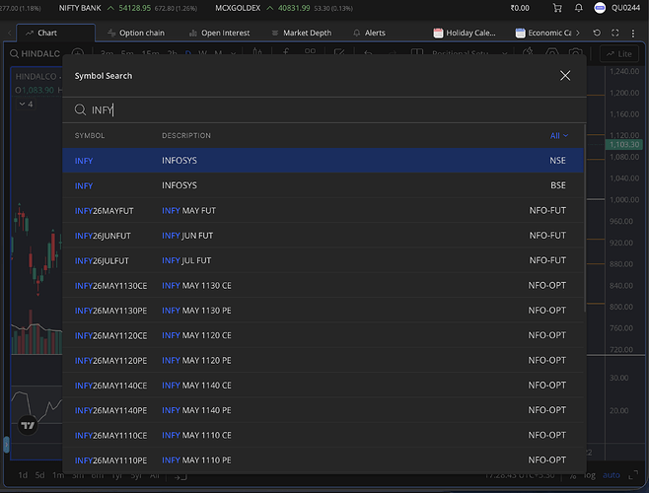This screenshot has height=493, width=649.
Task: Toggle fullscreen mode icon
Action: pyautogui.click(x=615, y=33)
